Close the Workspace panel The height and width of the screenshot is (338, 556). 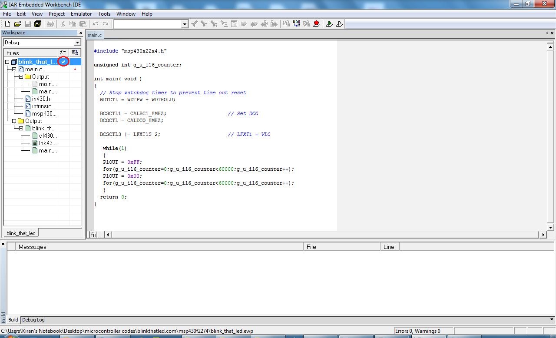point(80,33)
